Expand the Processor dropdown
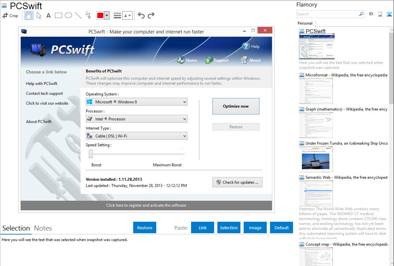 click(x=136, y=119)
